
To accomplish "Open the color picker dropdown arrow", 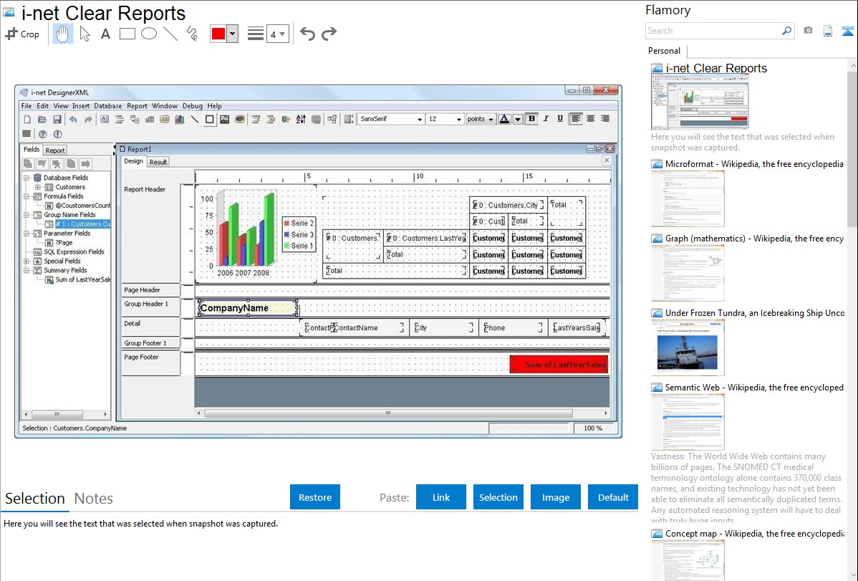I will coord(232,34).
